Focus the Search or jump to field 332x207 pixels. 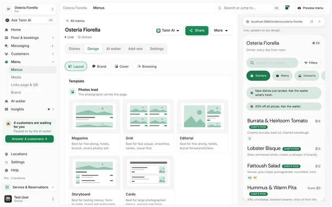click(248, 8)
